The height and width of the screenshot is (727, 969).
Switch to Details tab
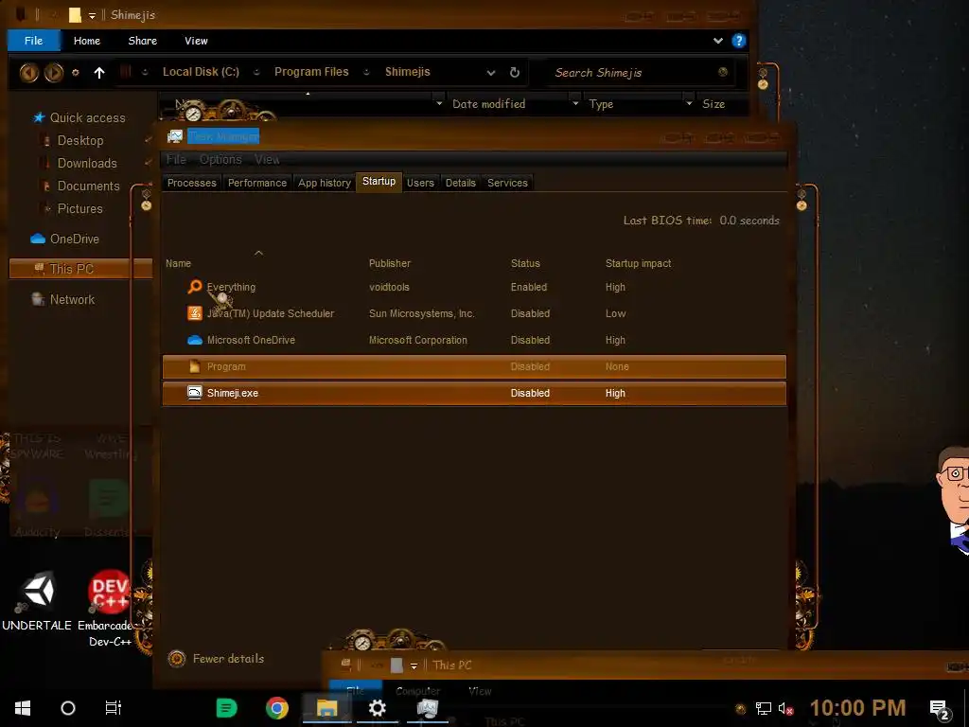pos(461,183)
